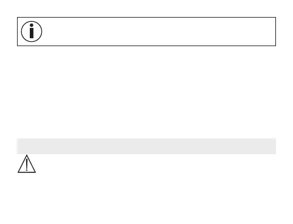293x224 pixels.
Task: Click the warning triangle exclamation icon
Action: (27, 164)
